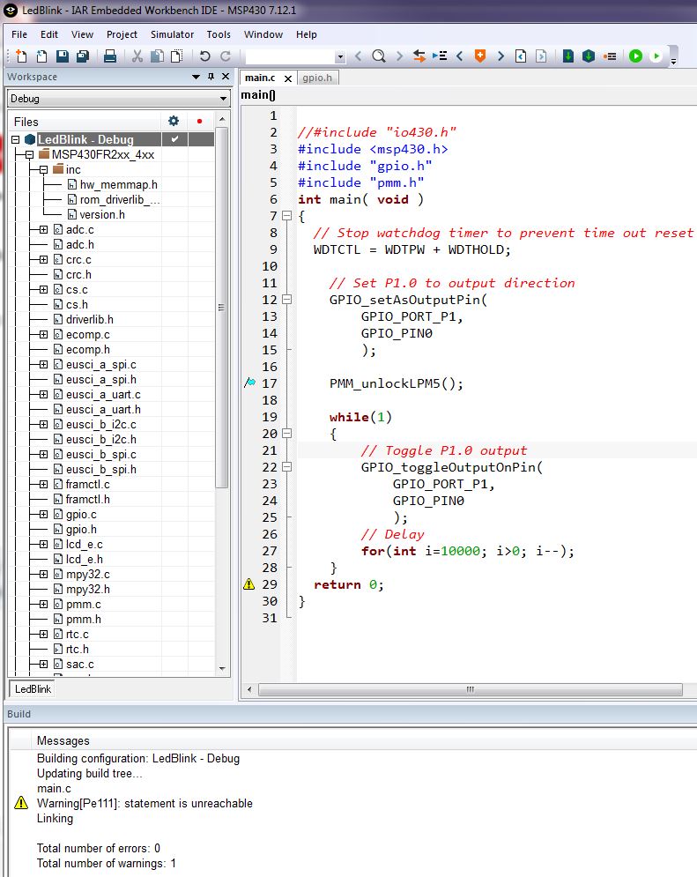This screenshot has height=877, width=697.
Task: Jump to next bookmark
Action: [501, 56]
